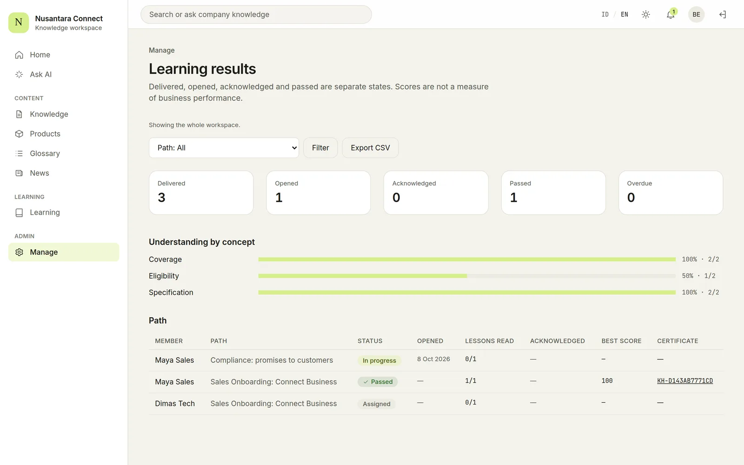Click the Coverage progress bar
744x465 pixels.
[467, 259]
